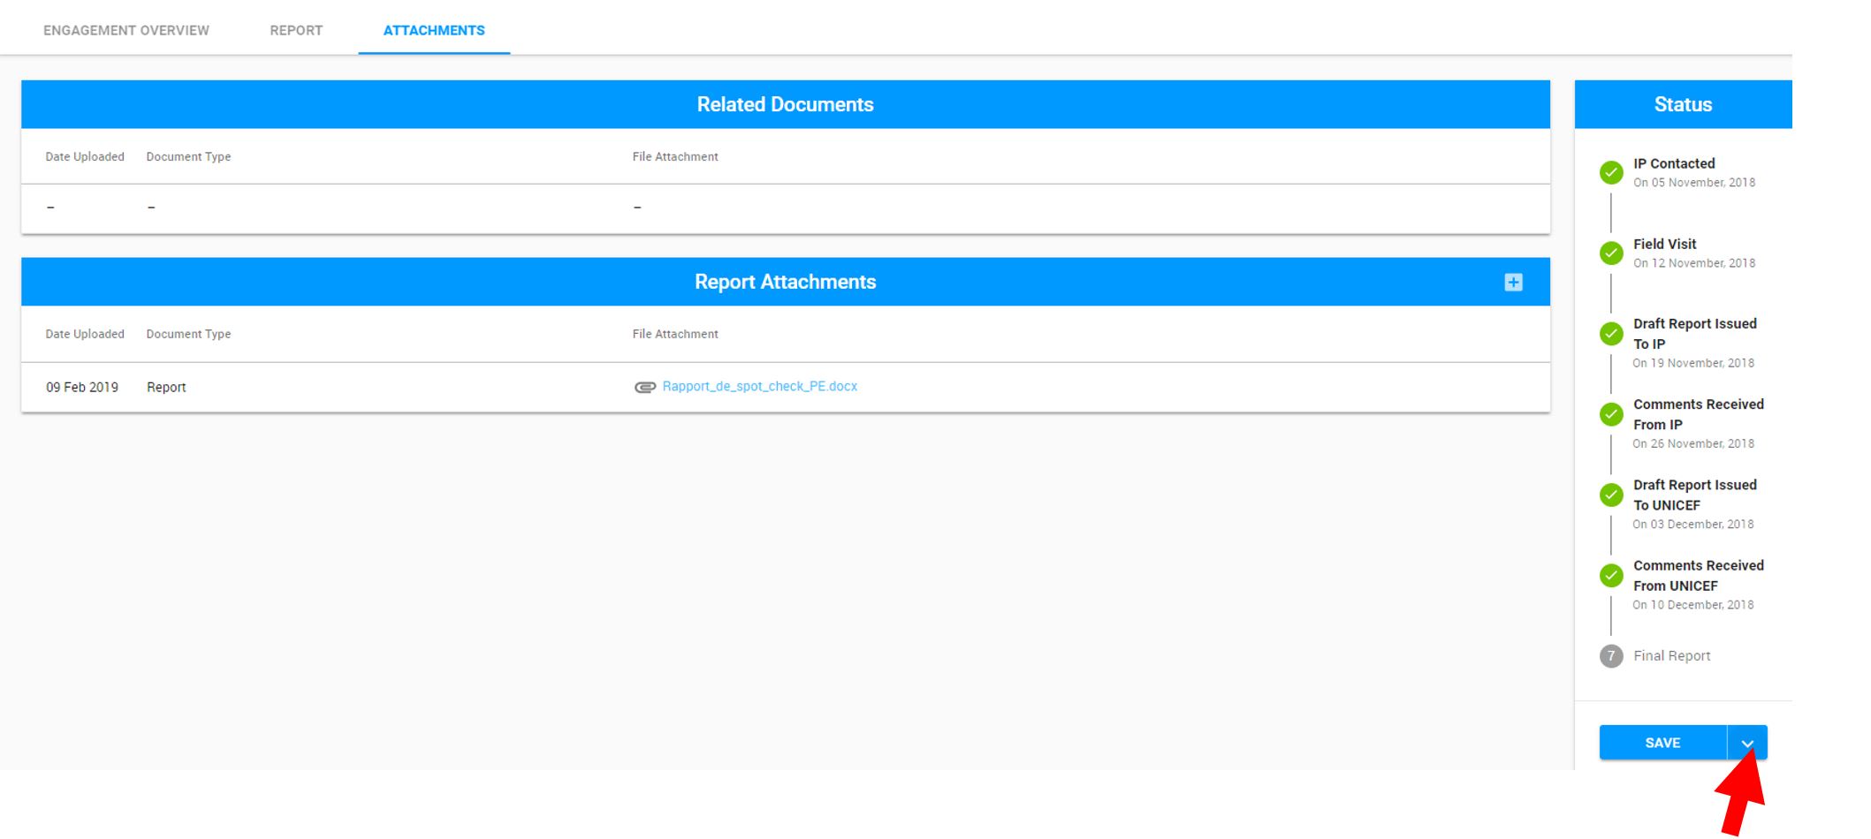Click the date 'On 12 November, 2018'

click(1694, 263)
